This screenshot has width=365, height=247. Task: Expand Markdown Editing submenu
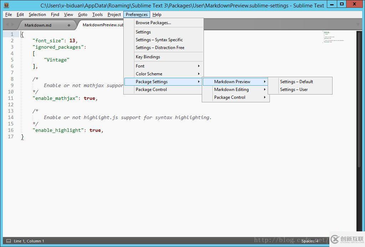[x=235, y=90]
